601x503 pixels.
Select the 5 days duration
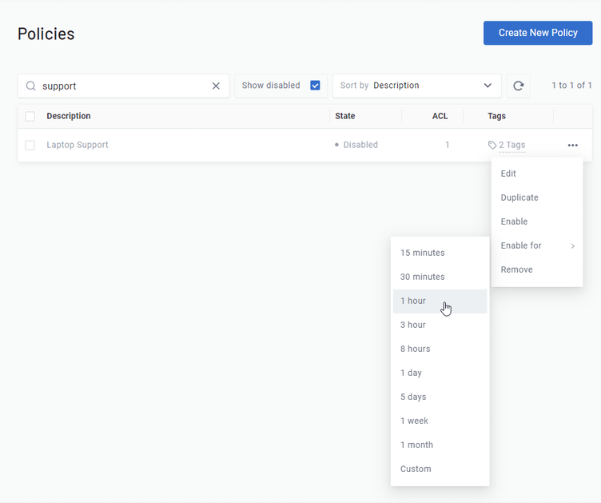pyautogui.click(x=440, y=397)
